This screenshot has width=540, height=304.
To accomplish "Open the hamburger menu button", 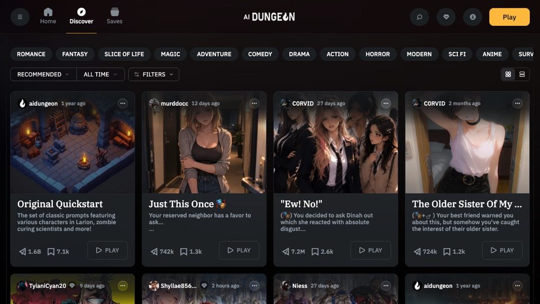I will tap(20, 17).
